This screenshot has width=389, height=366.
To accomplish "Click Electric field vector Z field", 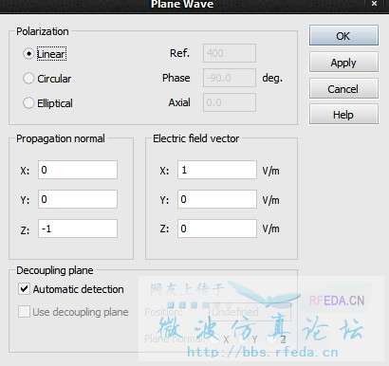I will click(217, 229).
